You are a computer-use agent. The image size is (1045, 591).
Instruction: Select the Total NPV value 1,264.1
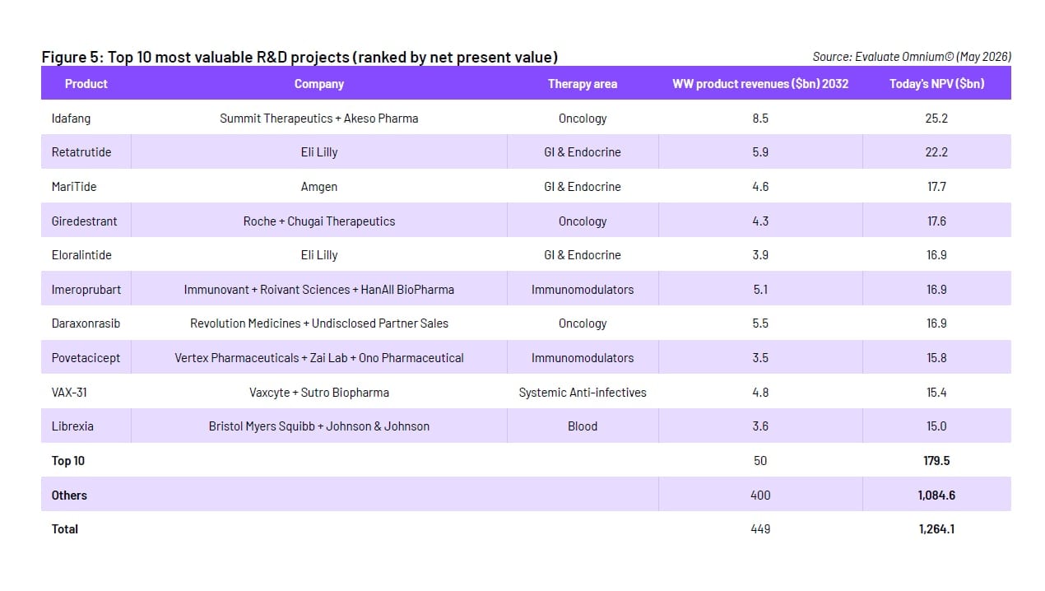coord(936,529)
